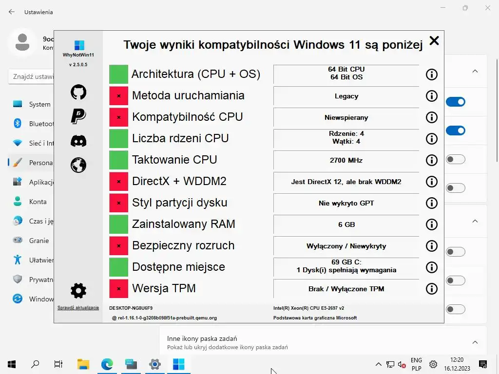The height and width of the screenshot is (374, 499).
Task: Click green status box for Architektura
Action: coord(119,75)
